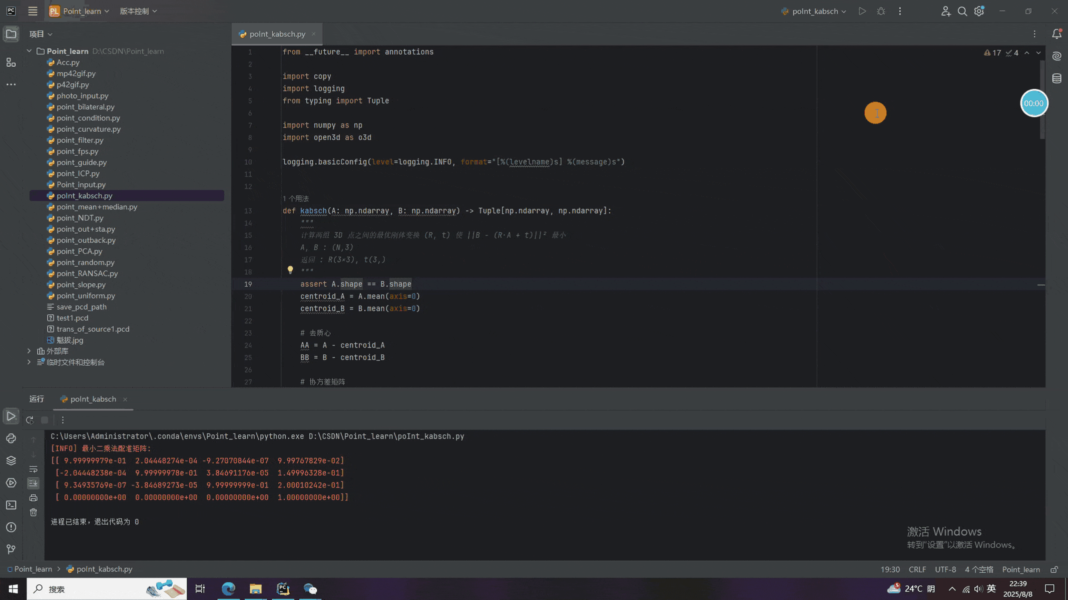Open Python Console tool window icon
This screenshot has width=1068, height=600.
(11, 438)
